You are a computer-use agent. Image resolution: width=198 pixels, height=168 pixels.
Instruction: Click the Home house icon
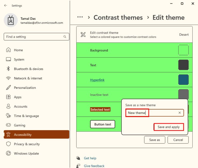point(8,50)
